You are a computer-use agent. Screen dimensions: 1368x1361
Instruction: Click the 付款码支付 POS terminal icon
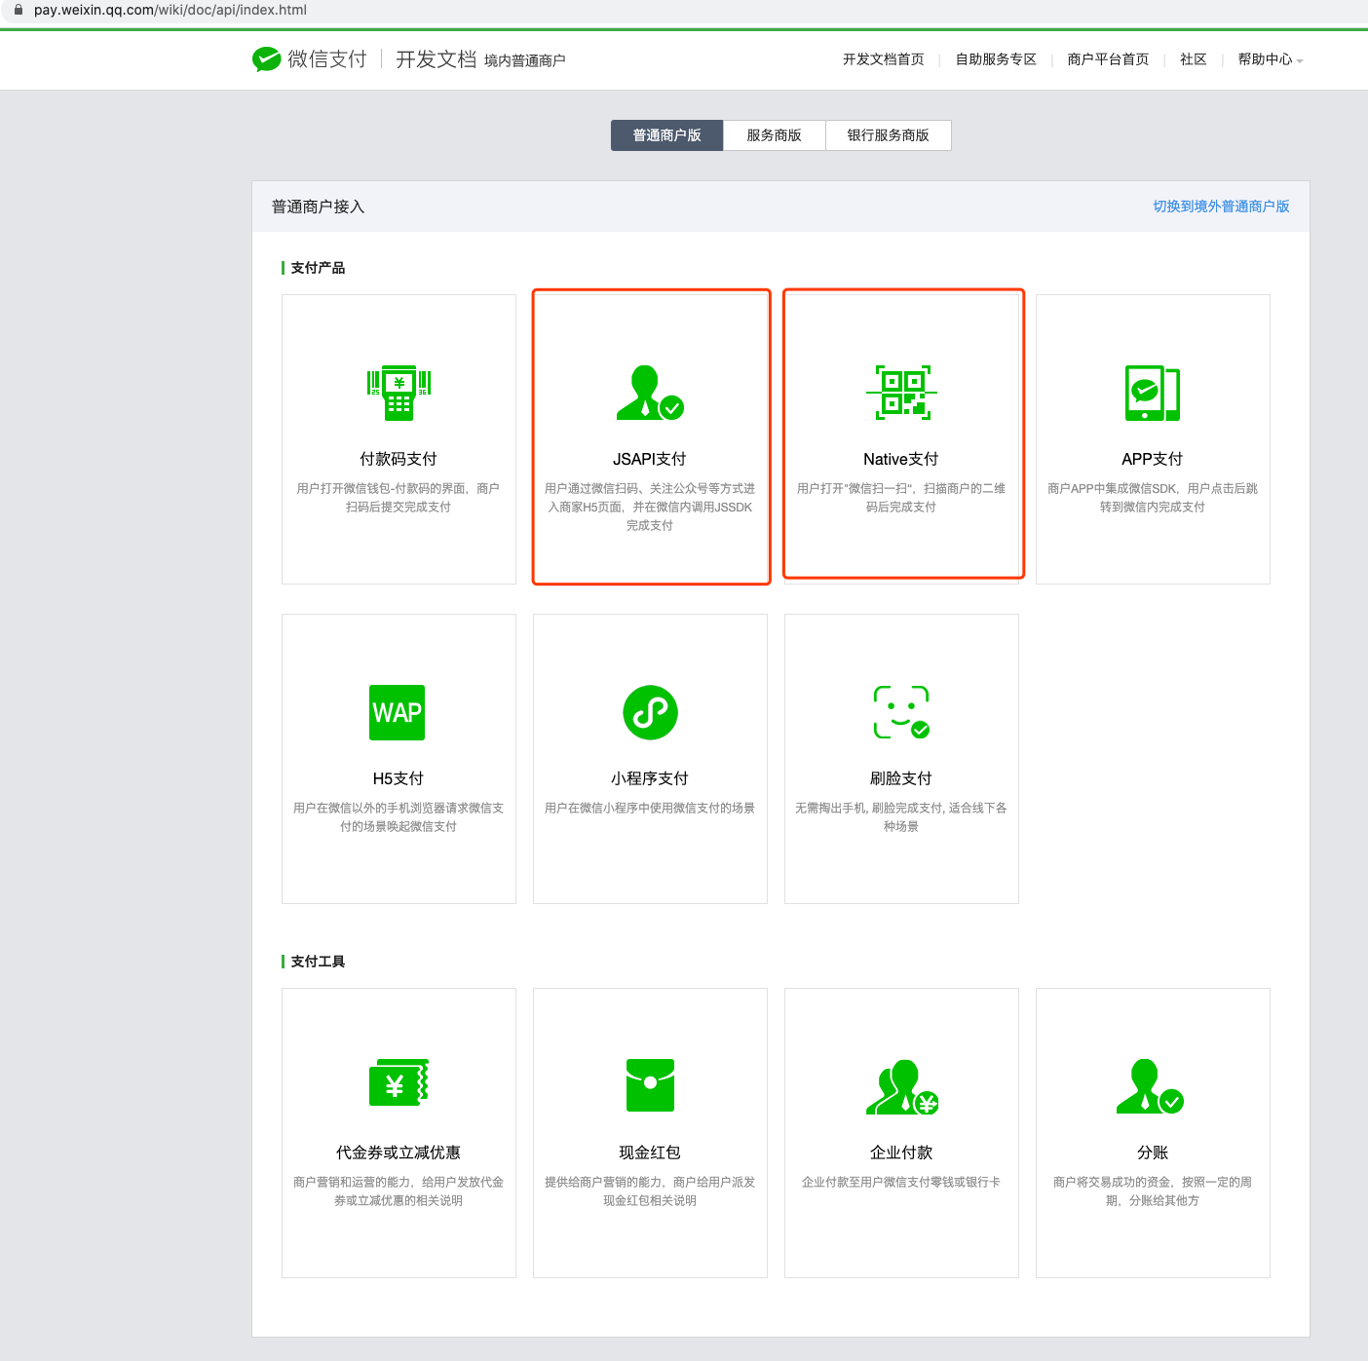pyautogui.click(x=399, y=394)
